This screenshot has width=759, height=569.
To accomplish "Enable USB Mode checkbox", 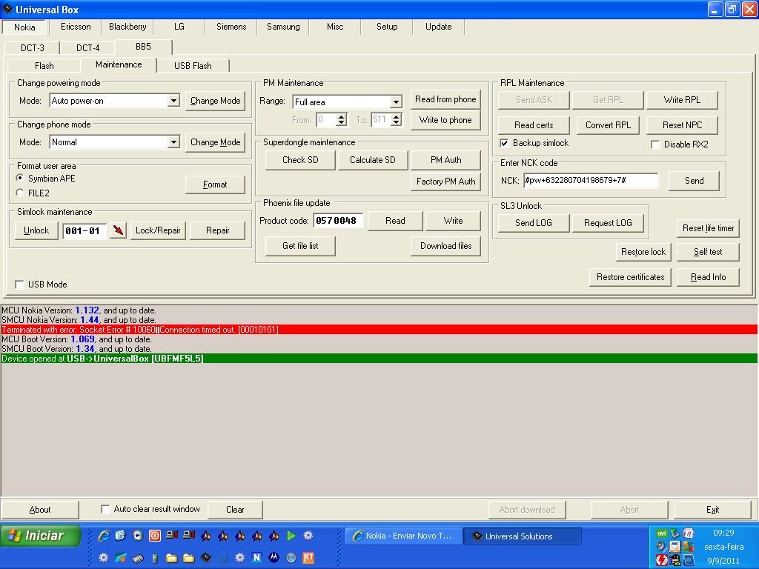I will 19,284.
